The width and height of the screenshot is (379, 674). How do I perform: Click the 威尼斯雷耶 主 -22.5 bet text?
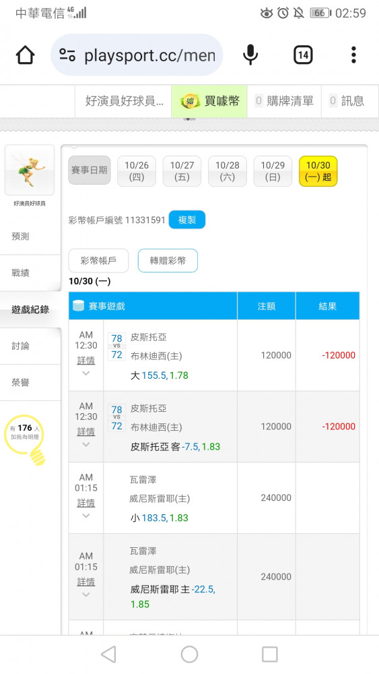[x=173, y=596]
